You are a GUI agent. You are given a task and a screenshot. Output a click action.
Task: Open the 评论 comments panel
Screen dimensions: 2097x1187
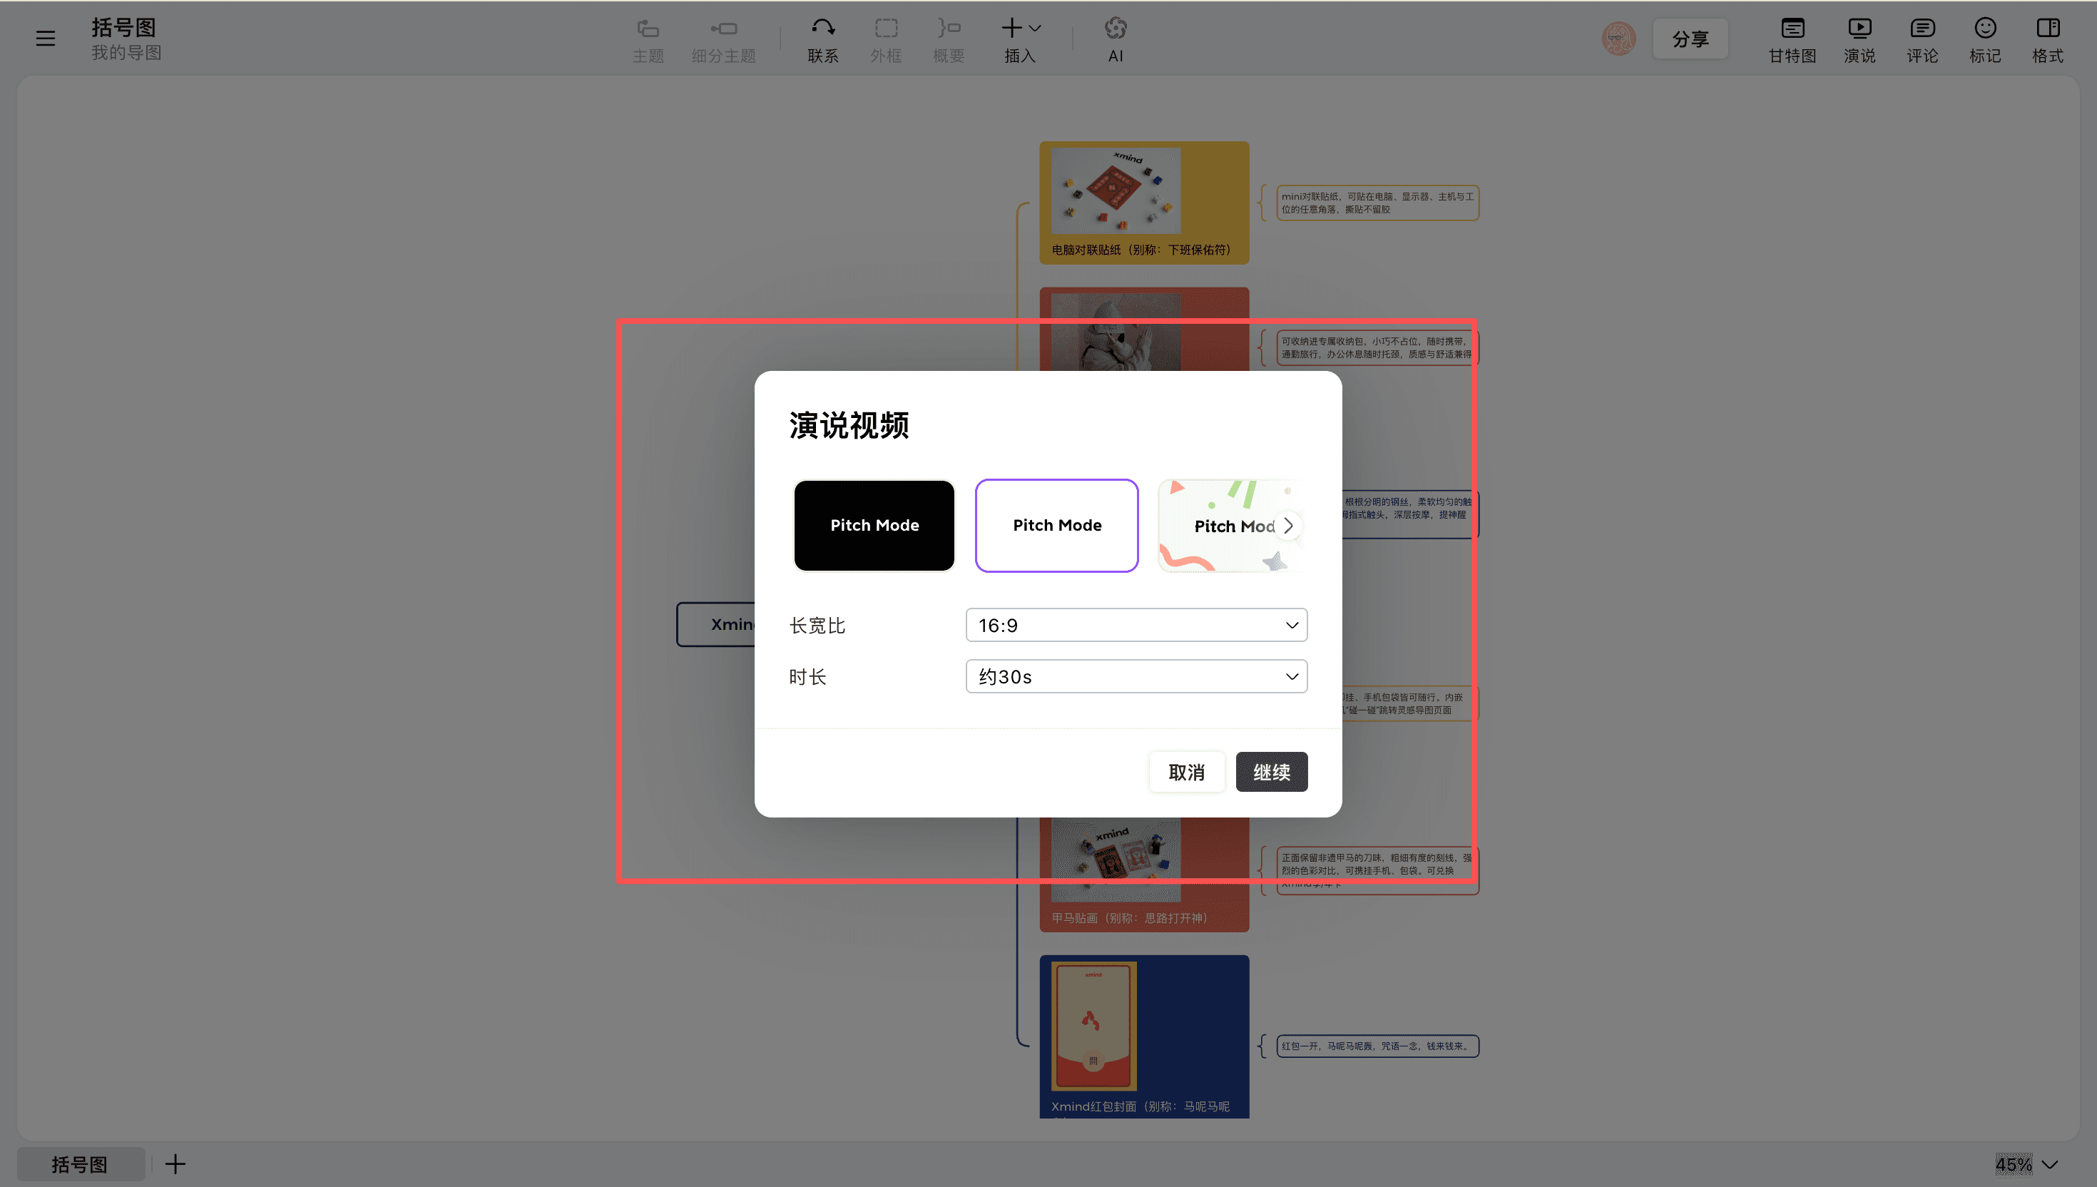[1921, 29]
